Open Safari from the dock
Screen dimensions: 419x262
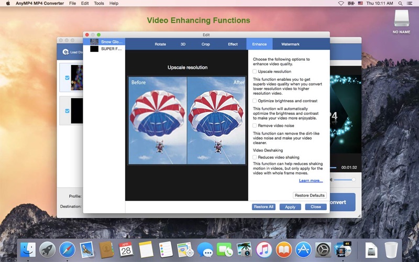pos(68,250)
